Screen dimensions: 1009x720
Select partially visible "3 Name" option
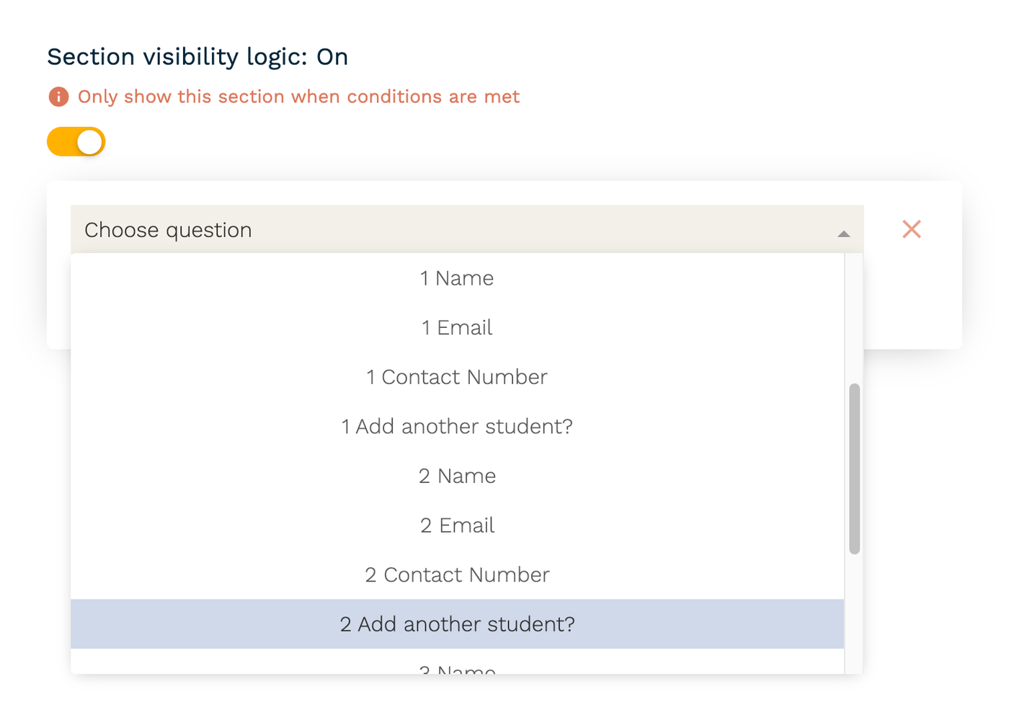457,669
